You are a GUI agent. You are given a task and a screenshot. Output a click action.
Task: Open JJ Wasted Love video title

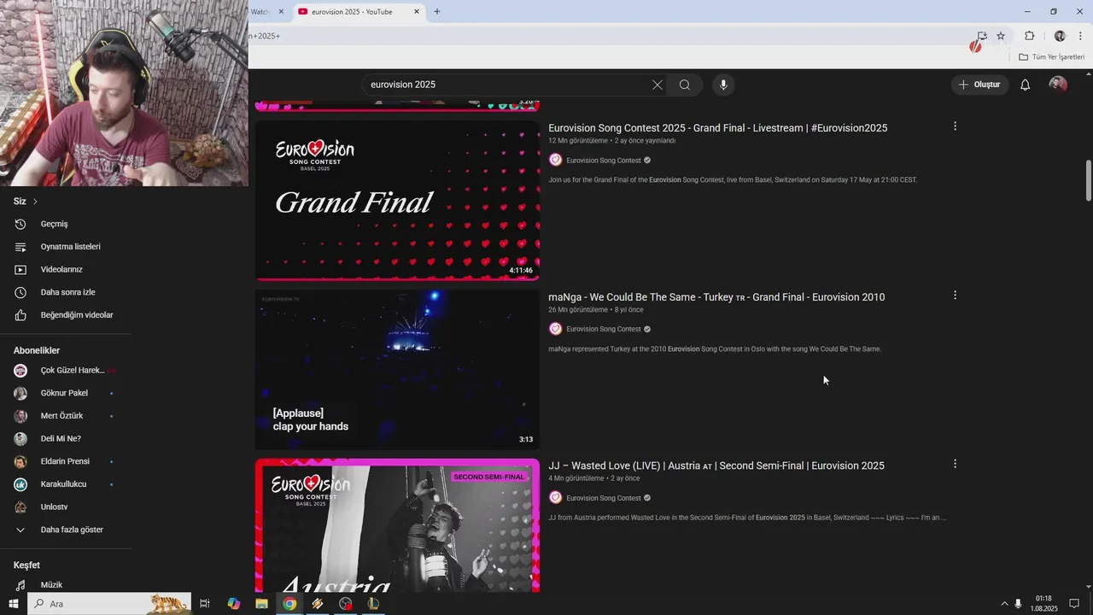(716, 466)
